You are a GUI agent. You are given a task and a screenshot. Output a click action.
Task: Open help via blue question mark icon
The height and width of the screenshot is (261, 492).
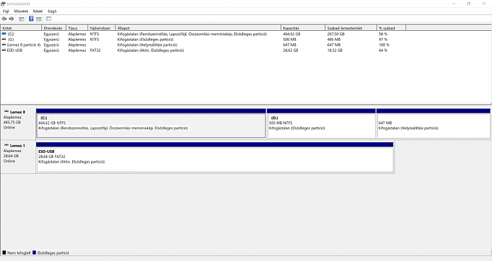pyautogui.click(x=31, y=19)
